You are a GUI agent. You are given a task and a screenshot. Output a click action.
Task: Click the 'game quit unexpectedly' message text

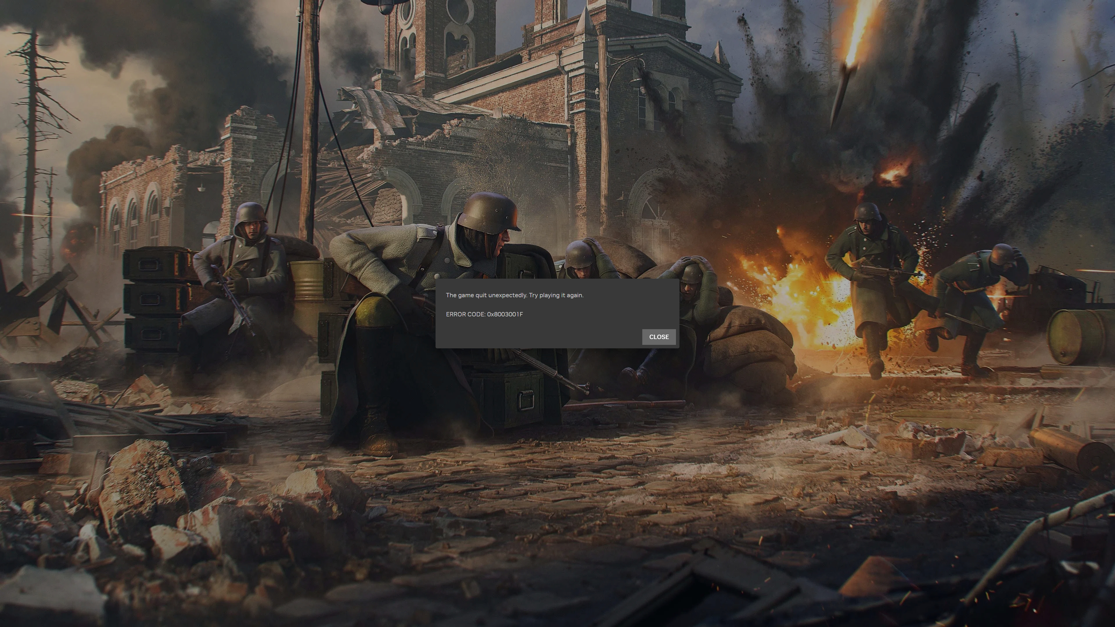point(514,295)
